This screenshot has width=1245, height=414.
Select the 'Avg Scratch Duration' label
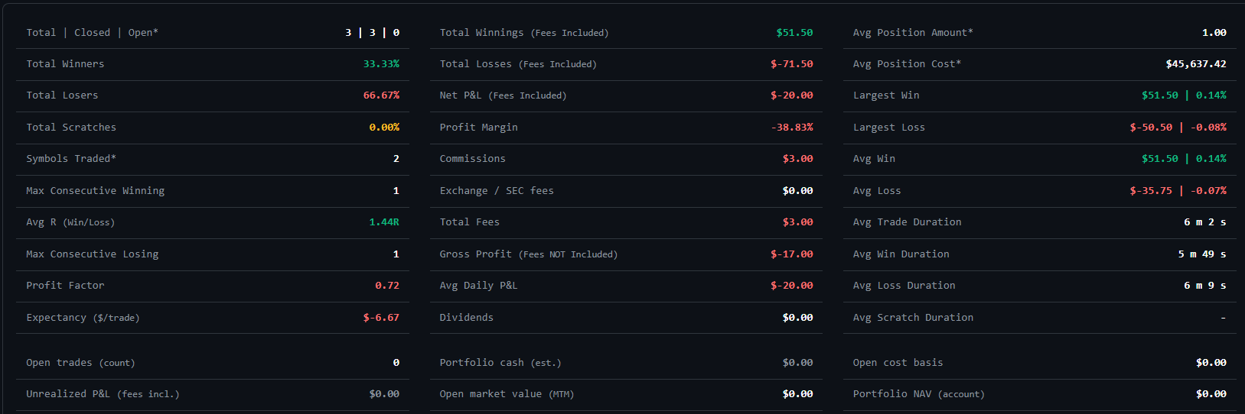coord(914,318)
